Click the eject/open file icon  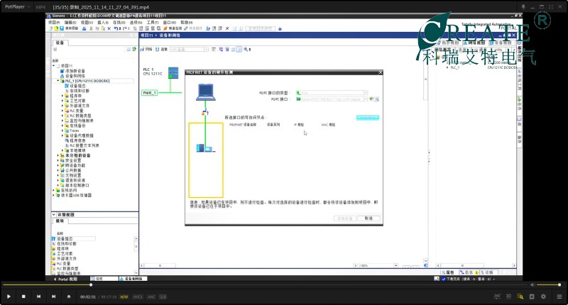[x=69, y=296]
